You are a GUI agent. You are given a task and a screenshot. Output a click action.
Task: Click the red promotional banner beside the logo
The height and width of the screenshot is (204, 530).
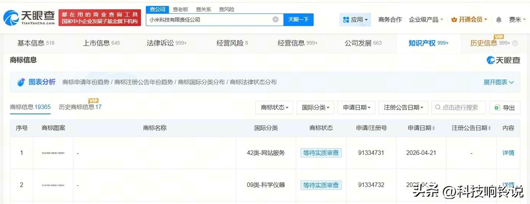coord(100,18)
